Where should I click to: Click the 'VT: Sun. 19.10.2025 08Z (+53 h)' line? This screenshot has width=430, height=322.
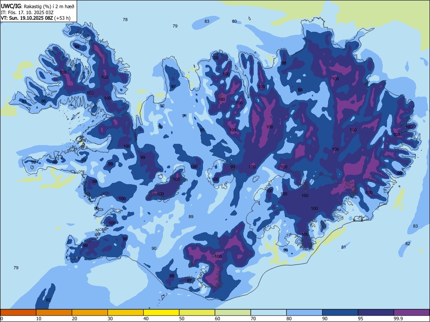pyautogui.click(x=36, y=18)
